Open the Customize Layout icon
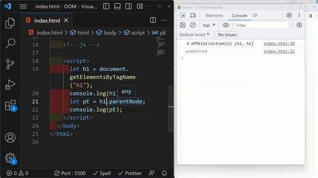Screen dimensions: 318x178 [x=140, y=6]
